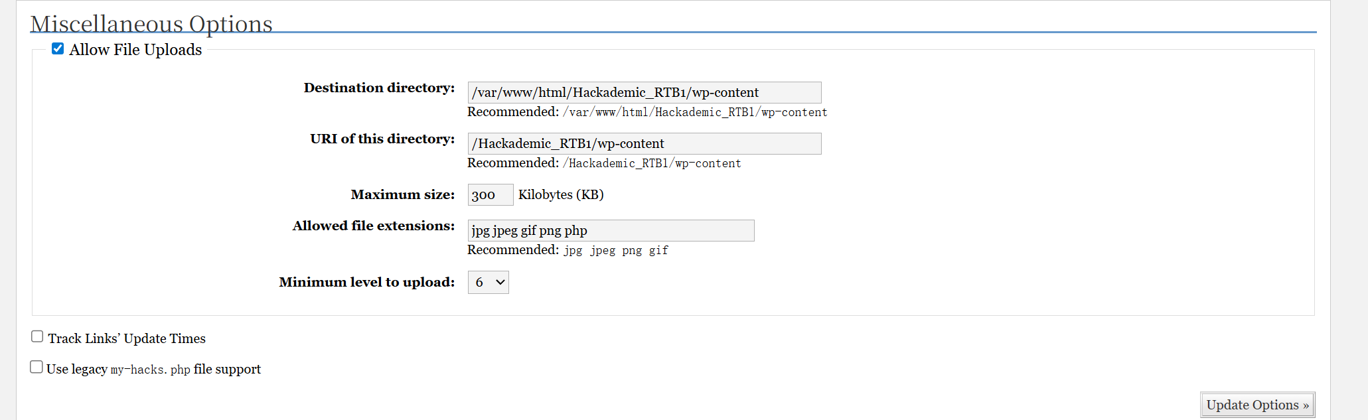Click the "Minimum level to upload:" label
The width and height of the screenshot is (1368, 420).
[x=366, y=282]
